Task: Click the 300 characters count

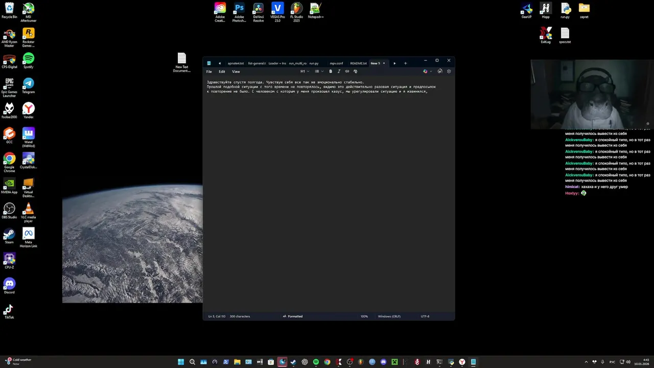Action: point(240,316)
